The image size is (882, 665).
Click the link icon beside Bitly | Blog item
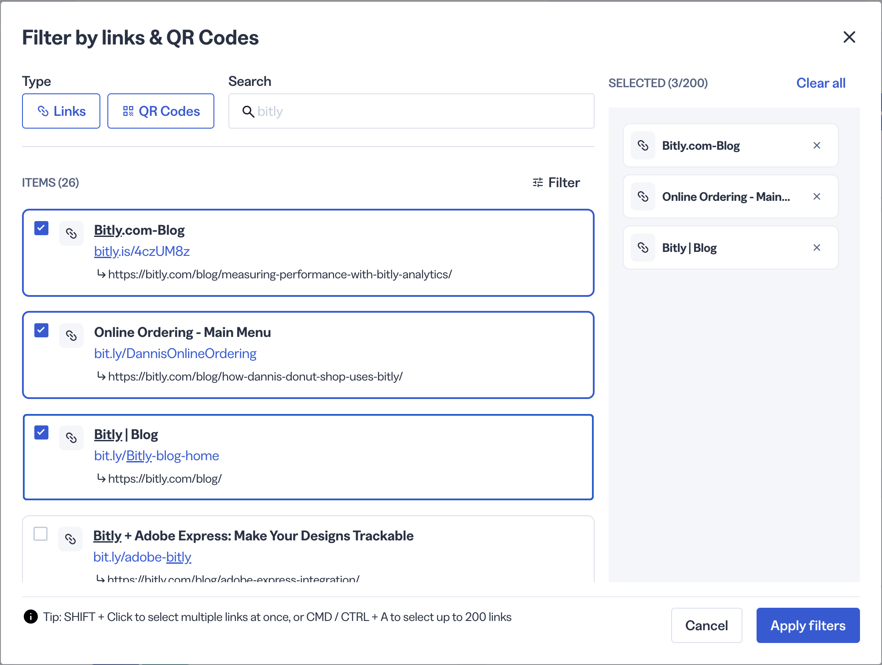tap(71, 438)
